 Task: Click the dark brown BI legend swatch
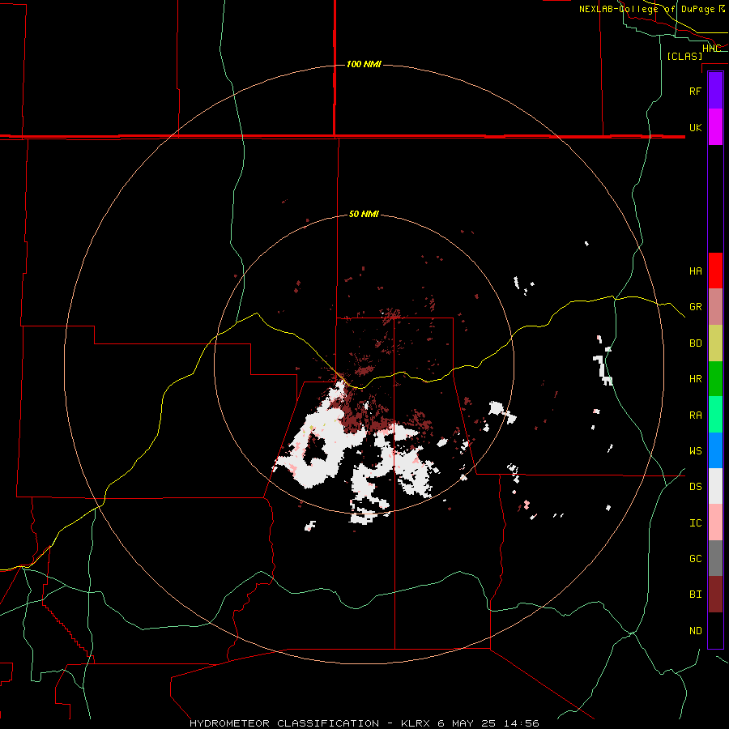(x=715, y=595)
